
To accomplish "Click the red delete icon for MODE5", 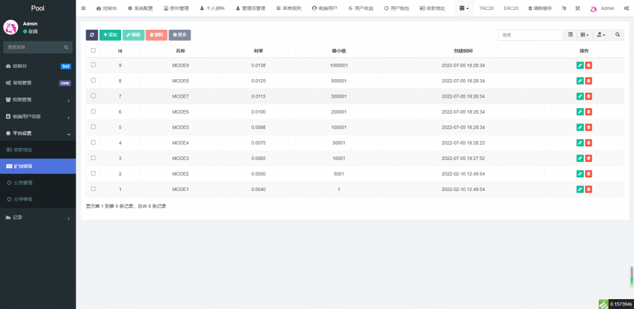I will (x=589, y=127).
